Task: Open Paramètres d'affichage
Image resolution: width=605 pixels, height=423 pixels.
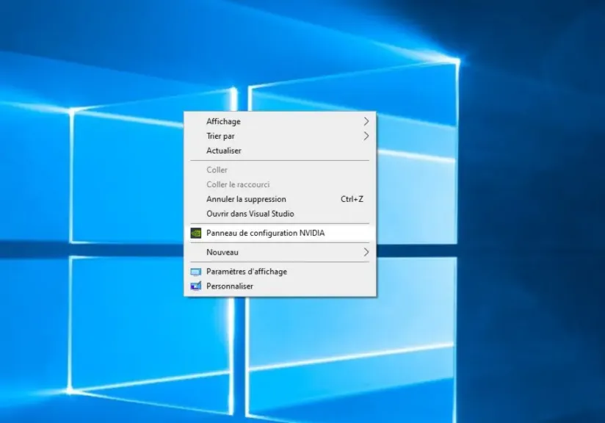Action: [280, 272]
